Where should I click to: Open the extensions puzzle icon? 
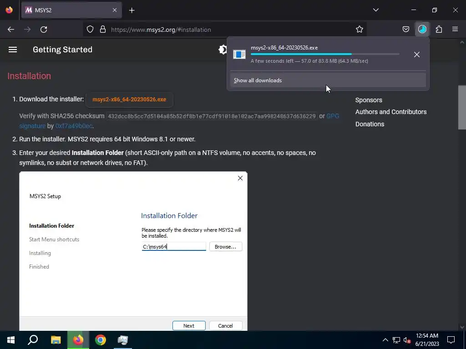point(439,30)
